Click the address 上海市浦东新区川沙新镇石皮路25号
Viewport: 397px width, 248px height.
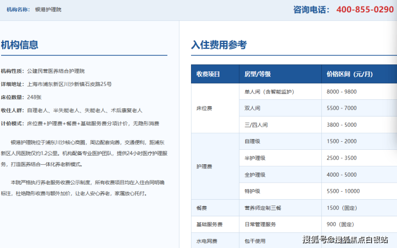[x=69, y=84]
